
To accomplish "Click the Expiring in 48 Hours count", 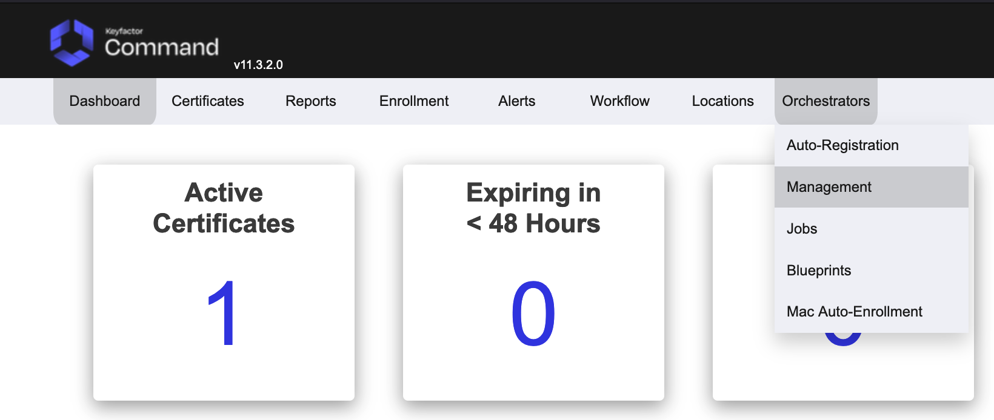I will pos(533,313).
